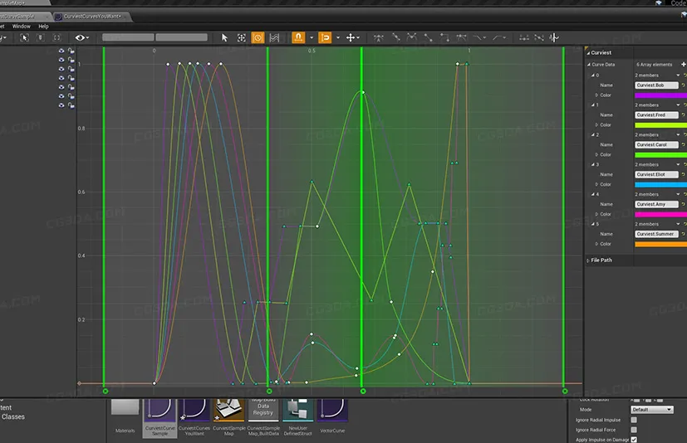Image resolution: width=687 pixels, height=443 pixels.
Task: Collapse array element 3
Action: [x=593, y=164]
